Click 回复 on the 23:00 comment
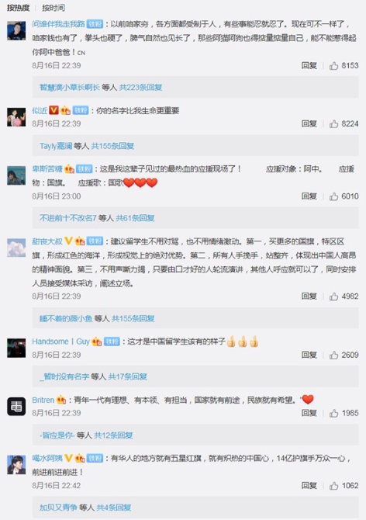Screen dimensions: 366x520 tap(309, 196)
